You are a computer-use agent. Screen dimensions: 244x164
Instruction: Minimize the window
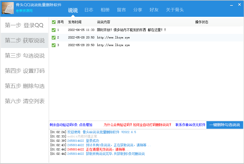pos(232,5)
